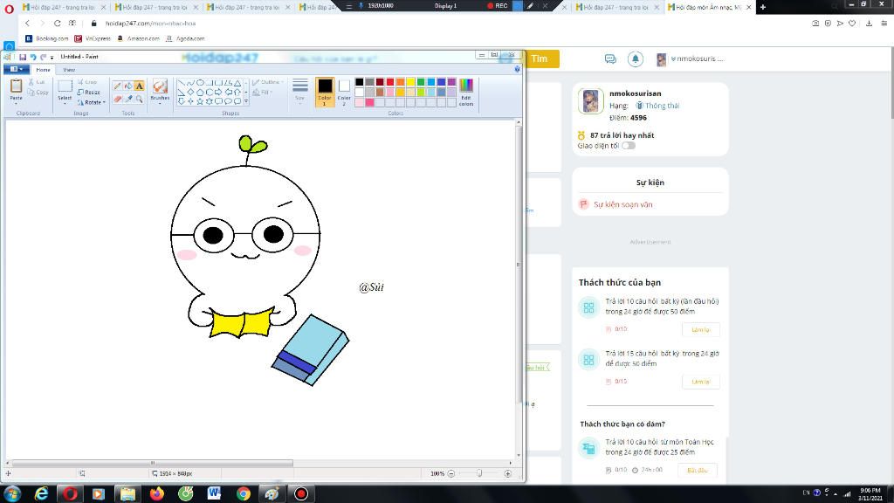Click the Cut scissors icon

coord(32,82)
